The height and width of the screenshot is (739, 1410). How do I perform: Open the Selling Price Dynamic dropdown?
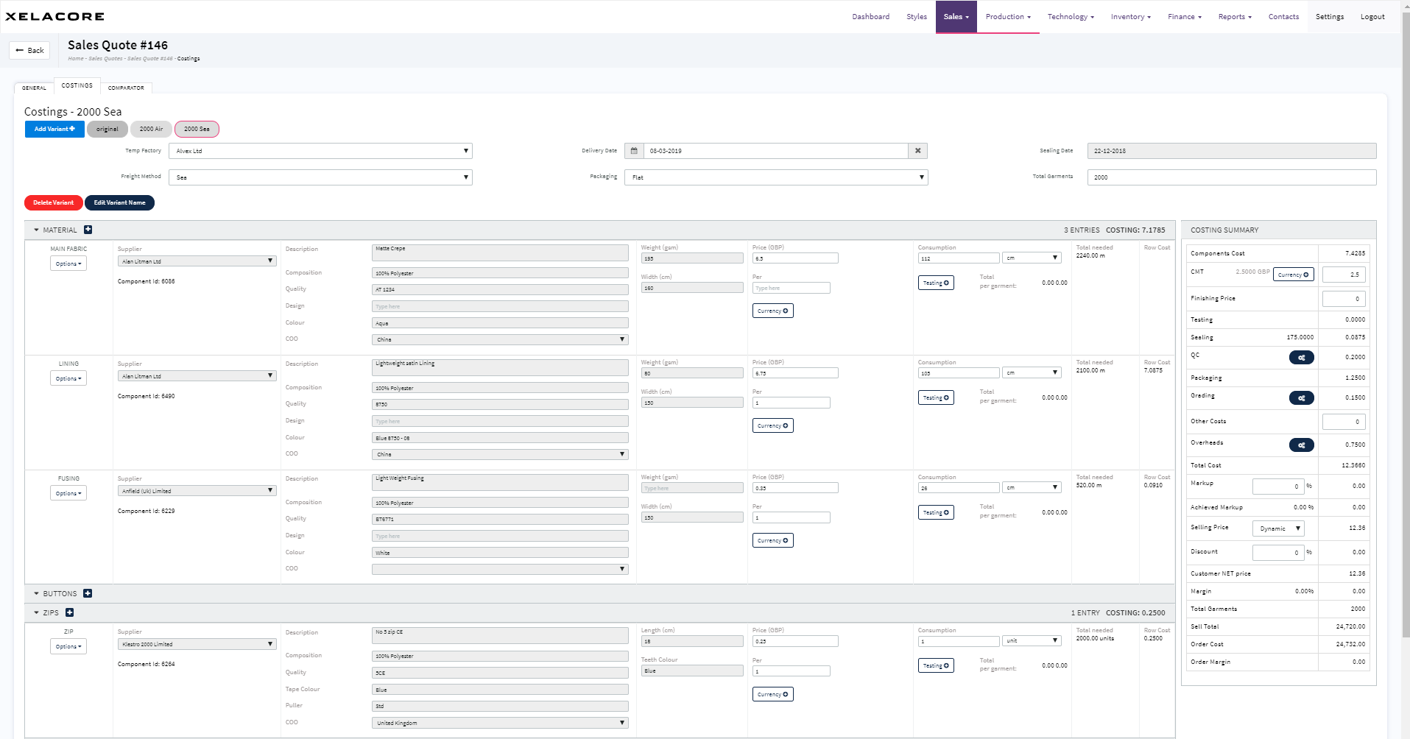[x=1277, y=528]
